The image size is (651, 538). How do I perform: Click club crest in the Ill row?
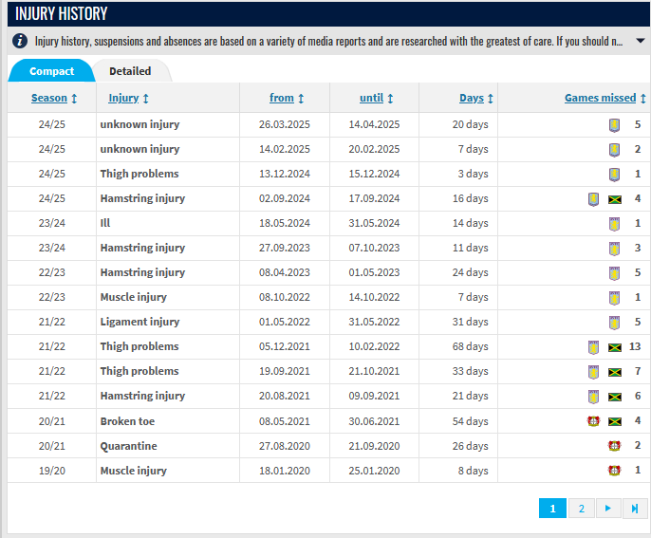coord(615,223)
